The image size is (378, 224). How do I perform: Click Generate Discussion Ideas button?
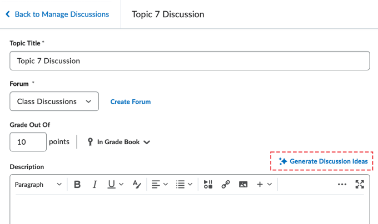(323, 161)
